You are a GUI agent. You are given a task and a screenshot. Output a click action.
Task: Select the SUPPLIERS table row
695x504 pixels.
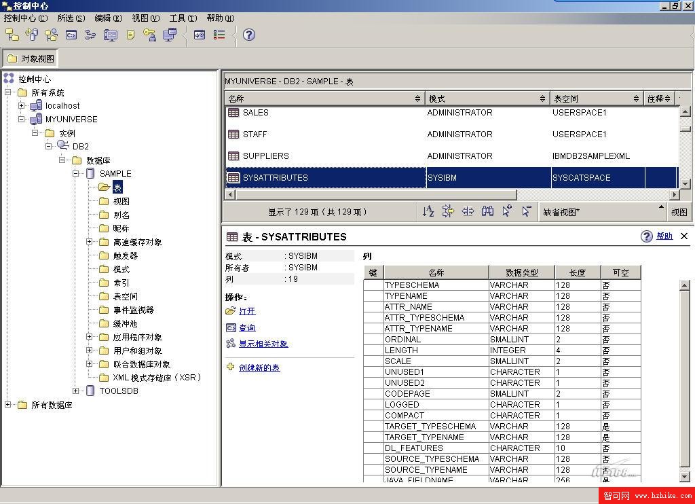pos(452,156)
